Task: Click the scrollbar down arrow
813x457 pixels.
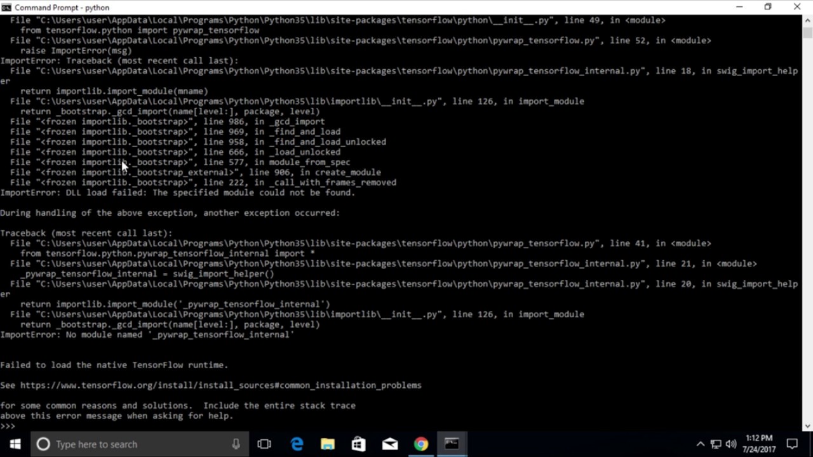Action: (x=807, y=426)
